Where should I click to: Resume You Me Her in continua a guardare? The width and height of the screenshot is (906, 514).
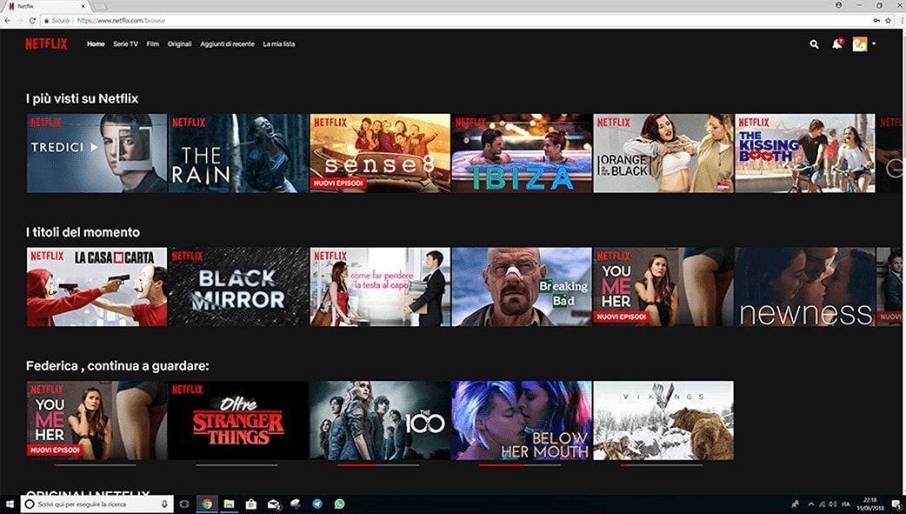pyautogui.click(x=97, y=420)
